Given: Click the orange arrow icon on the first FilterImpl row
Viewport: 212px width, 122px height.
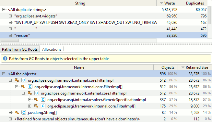Looking at the screenshot, I should point(17,80).
